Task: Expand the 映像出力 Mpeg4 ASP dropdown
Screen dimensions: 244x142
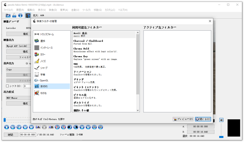Action: [17, 45]
